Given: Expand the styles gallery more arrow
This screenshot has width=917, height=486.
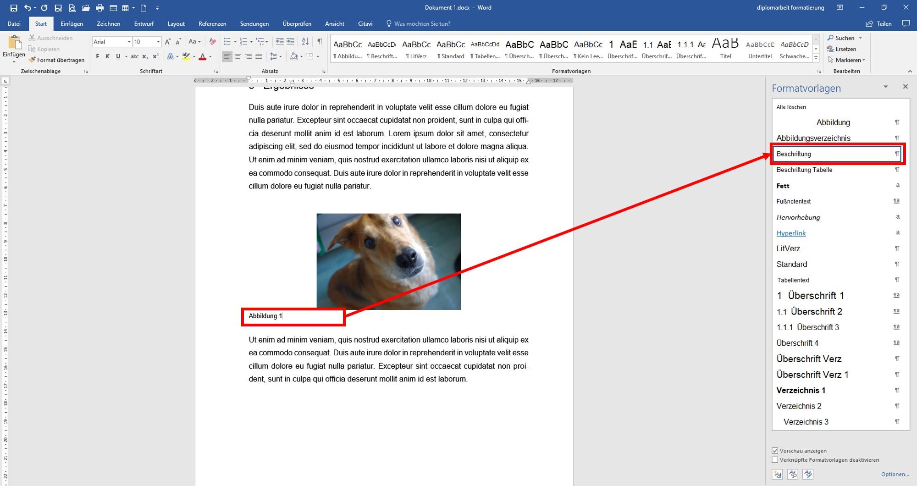Looking at the screenshot, I should coord(816,58).
